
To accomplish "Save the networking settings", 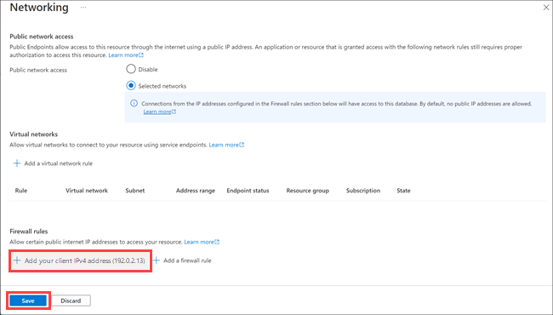I will point(28,301).
